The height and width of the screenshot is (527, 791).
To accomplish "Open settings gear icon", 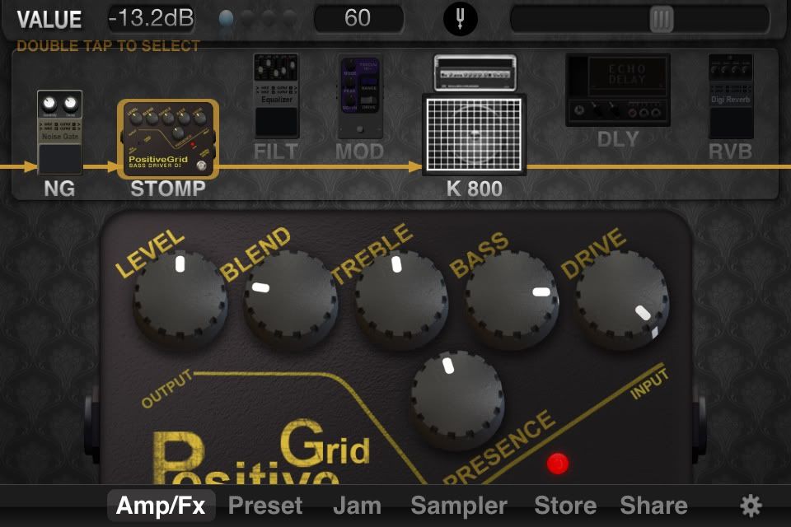I will click(x=751, y=506).
